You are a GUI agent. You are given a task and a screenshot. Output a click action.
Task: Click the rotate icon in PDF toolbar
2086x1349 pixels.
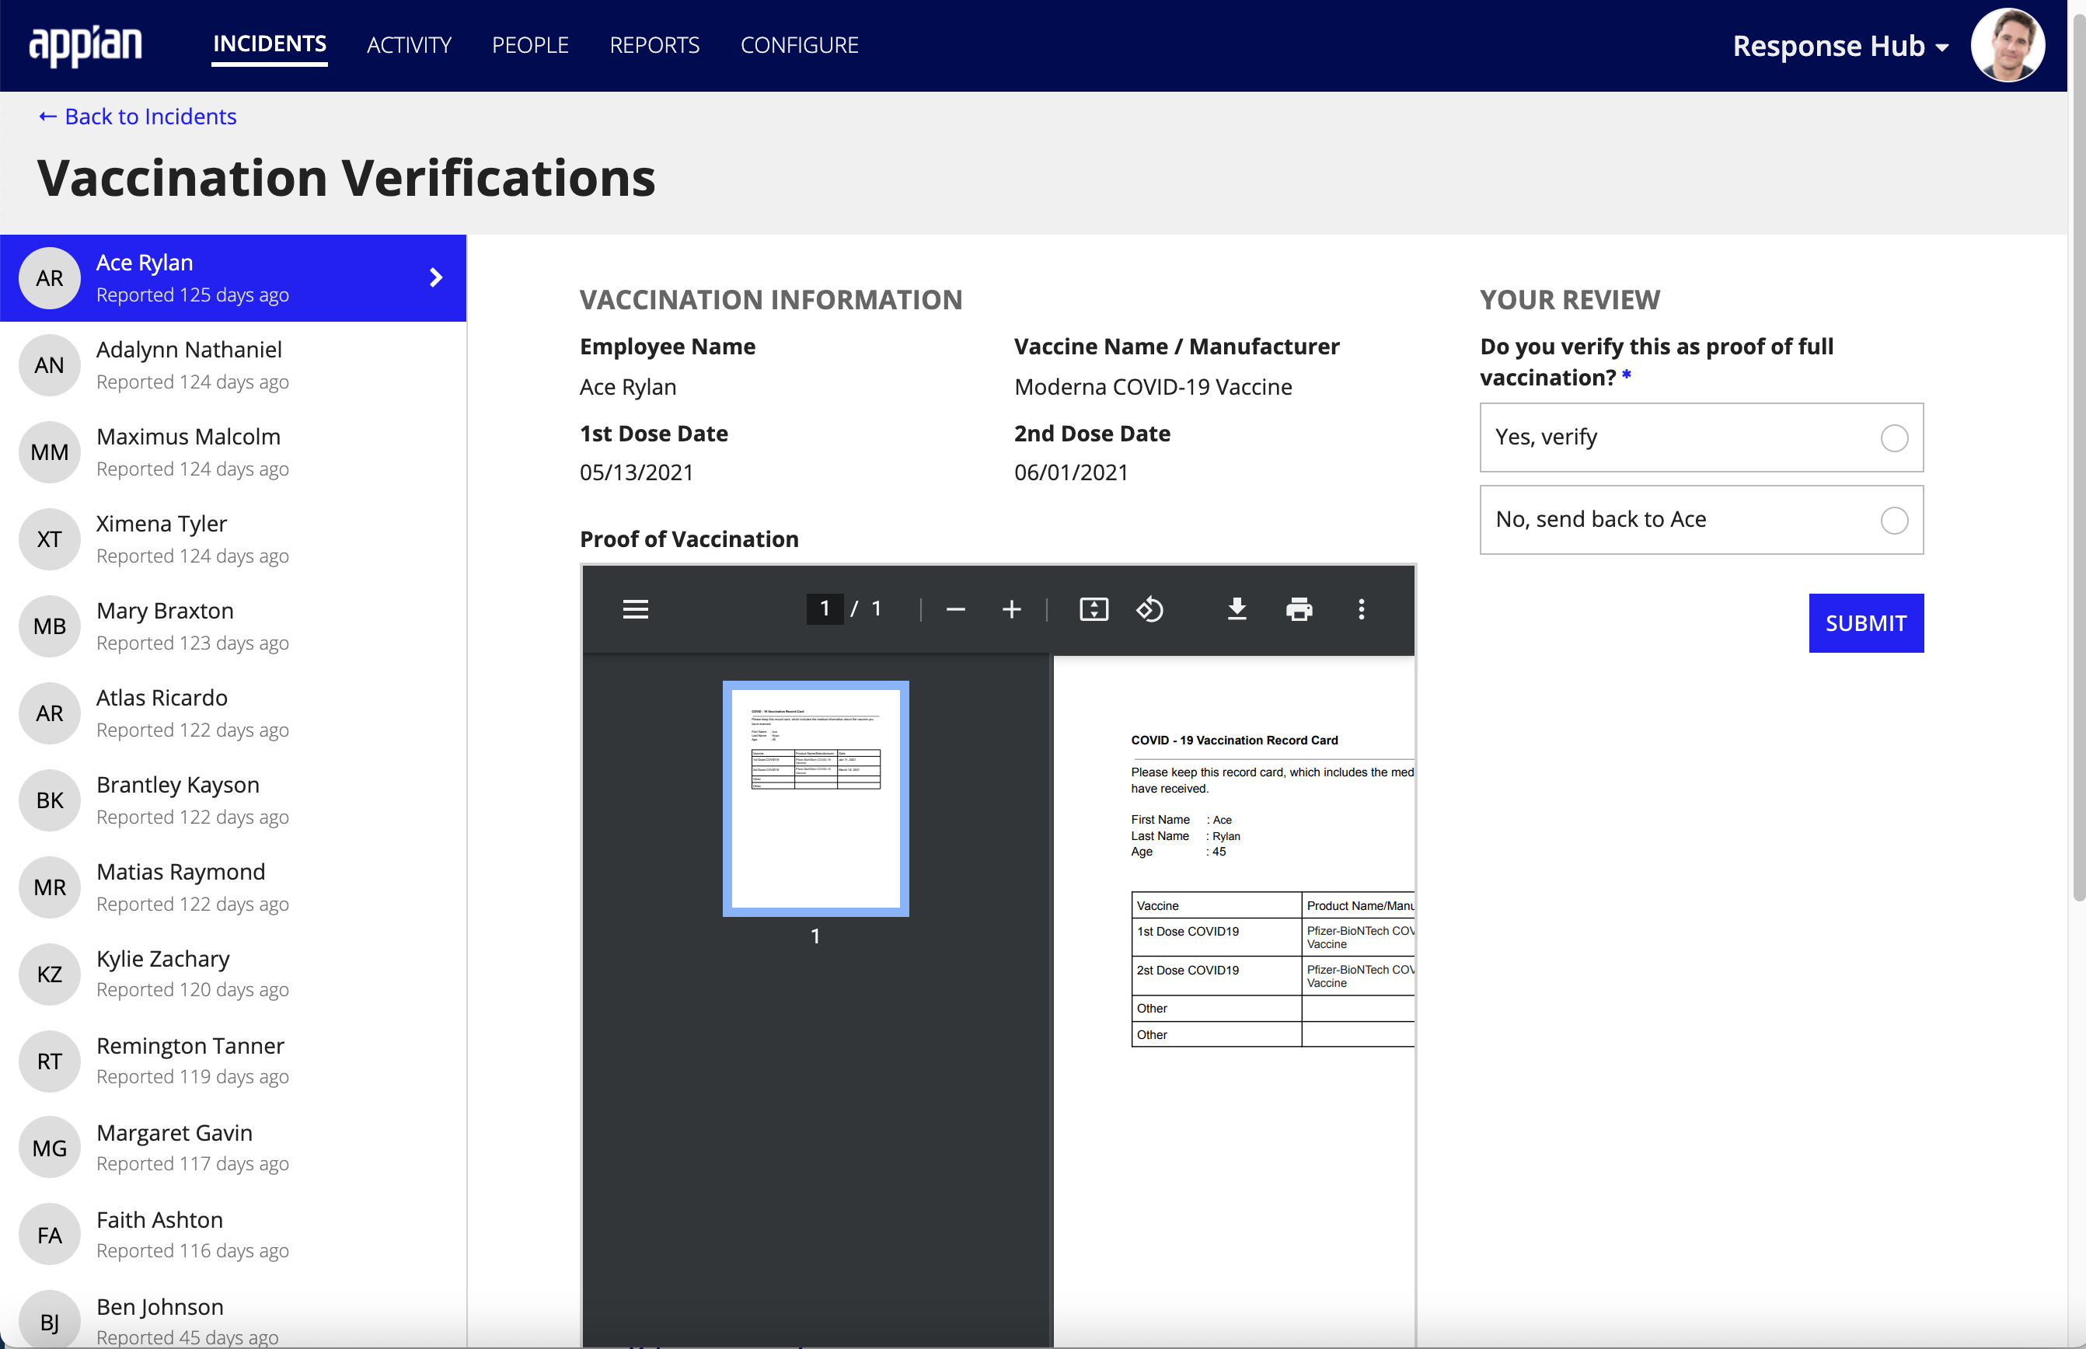pos(1151,610)
